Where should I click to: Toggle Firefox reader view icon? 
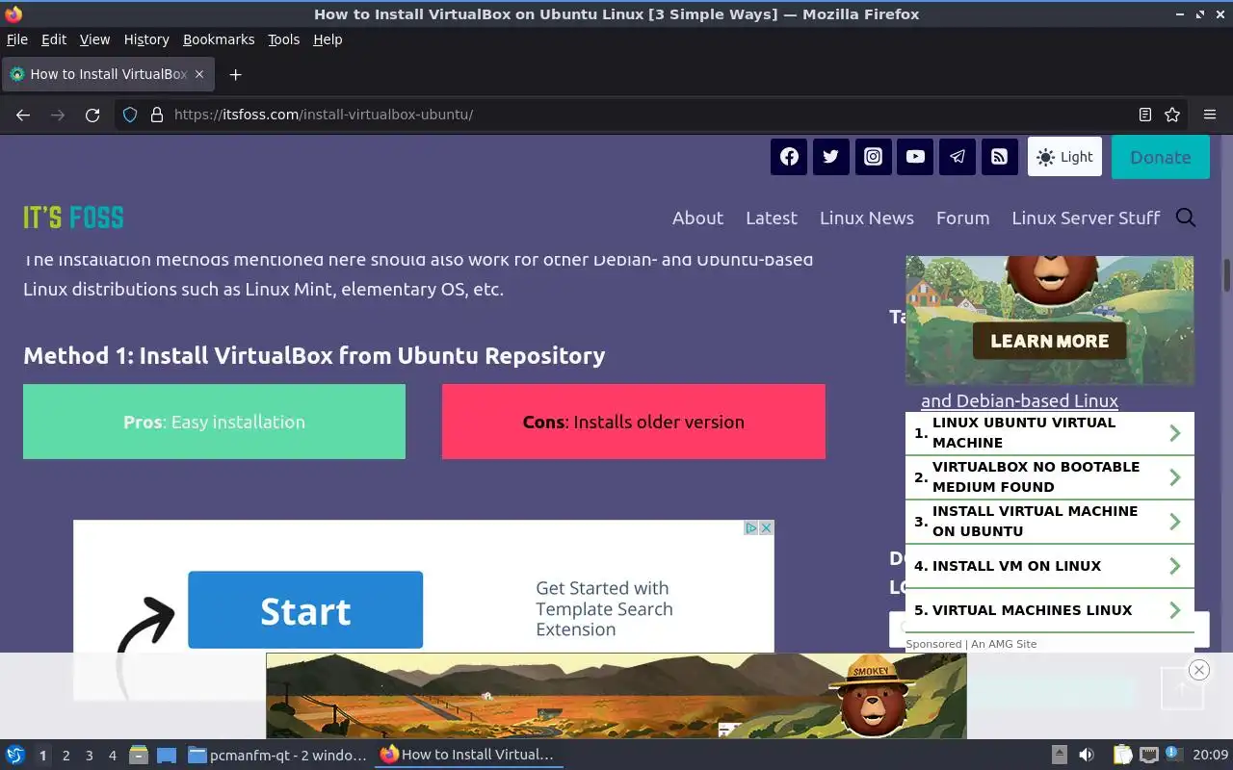coord(1145,115)
